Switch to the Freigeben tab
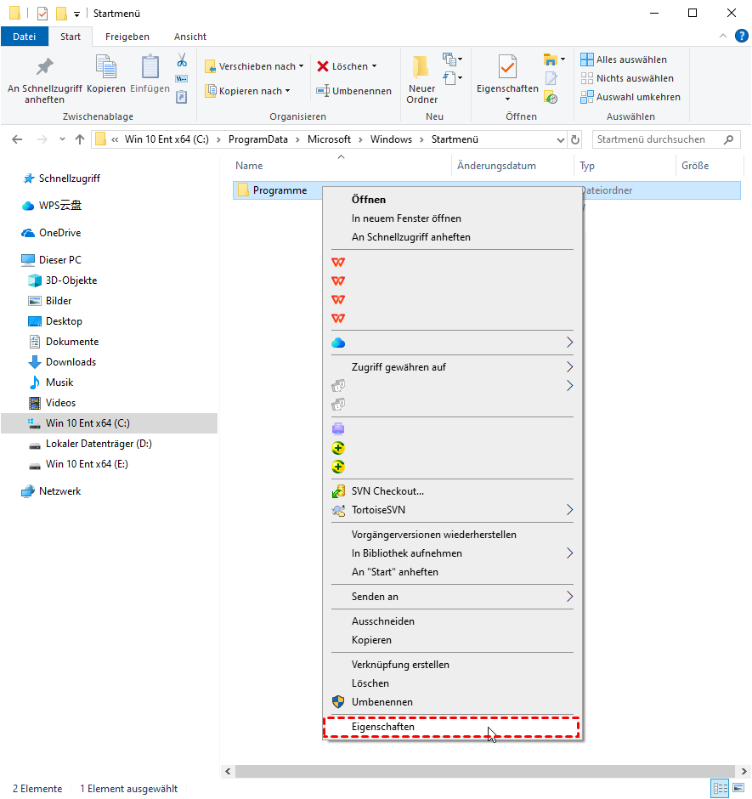The image size is (752, 799). point(127,37)
